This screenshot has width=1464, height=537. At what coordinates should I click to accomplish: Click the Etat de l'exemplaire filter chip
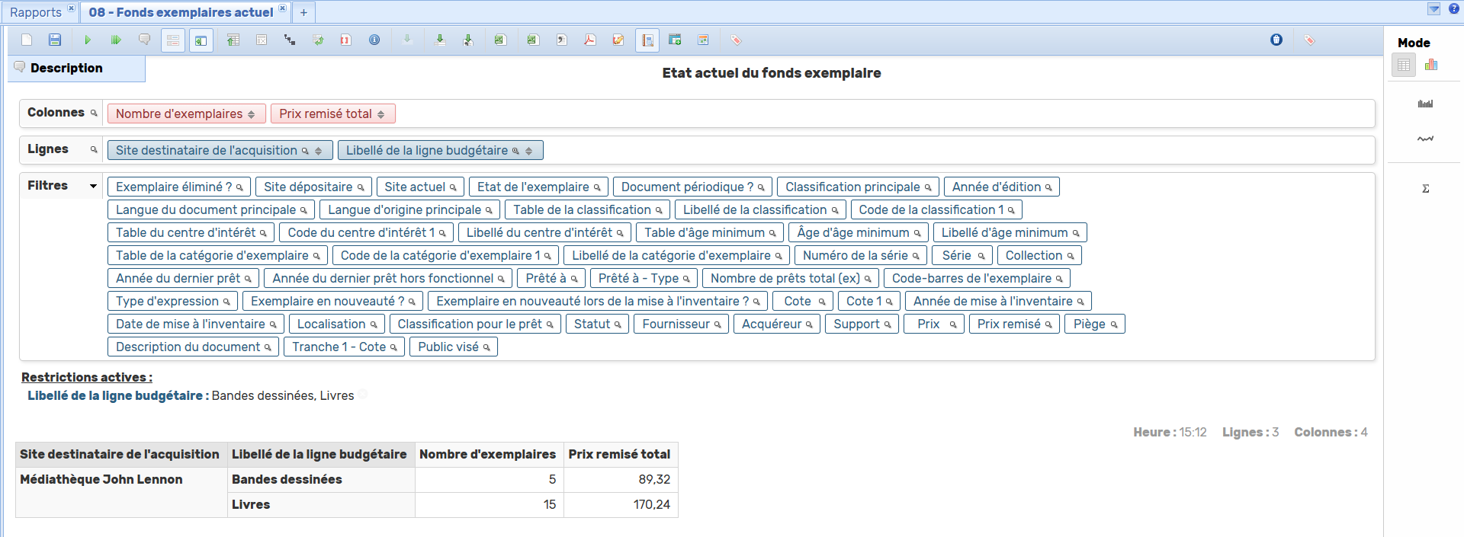pyautogui.click(x=538, y=187)
